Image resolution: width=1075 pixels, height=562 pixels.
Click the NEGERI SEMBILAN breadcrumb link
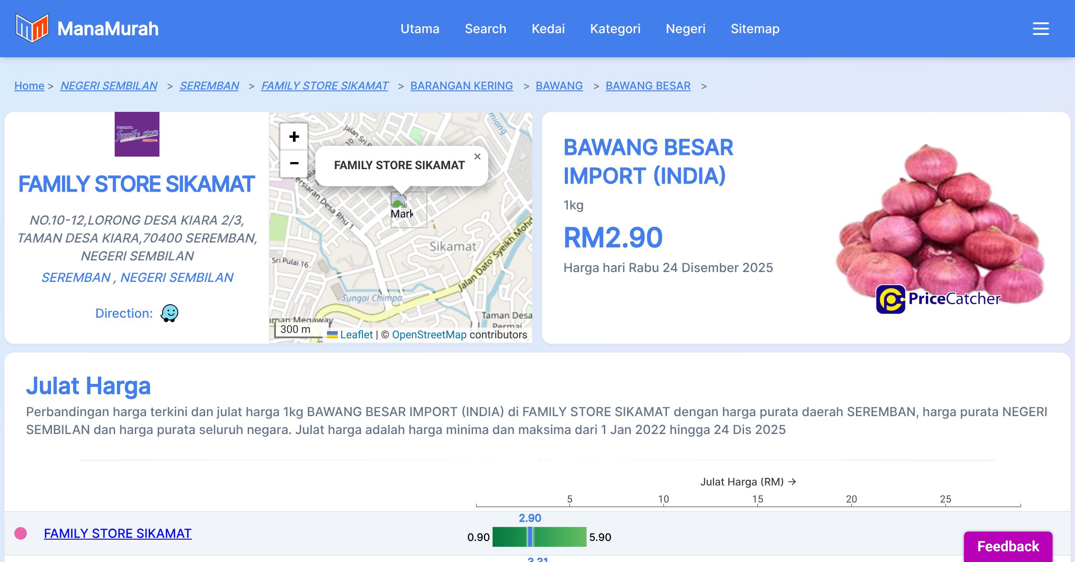(109, 85)
